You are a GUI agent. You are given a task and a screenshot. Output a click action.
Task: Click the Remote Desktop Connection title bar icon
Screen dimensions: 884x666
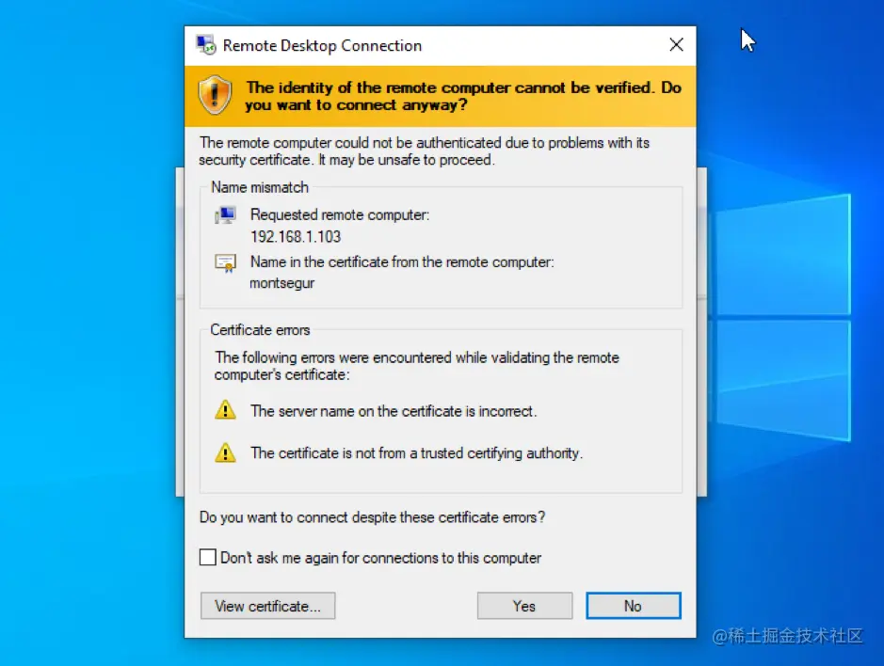click(x=206, y=45)
